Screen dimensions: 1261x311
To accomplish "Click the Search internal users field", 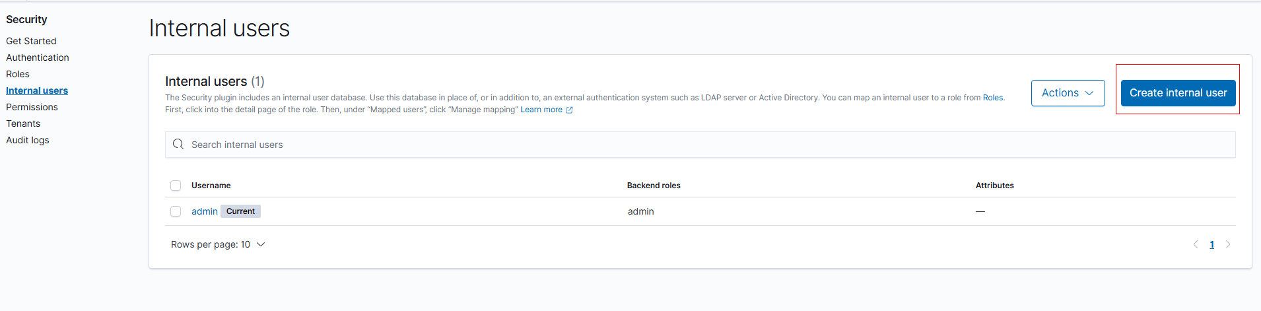I will tap(700, 145).
